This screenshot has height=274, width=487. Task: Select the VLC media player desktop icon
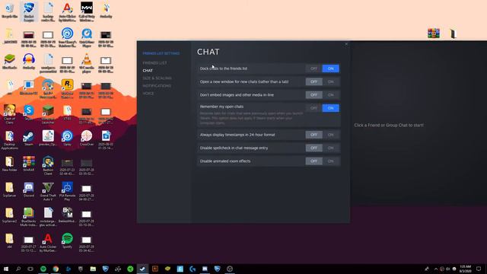tap(87, 63)
